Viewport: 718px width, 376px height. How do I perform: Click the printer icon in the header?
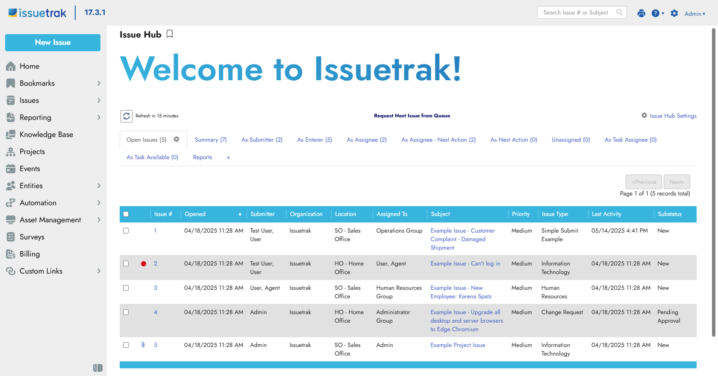641,13
